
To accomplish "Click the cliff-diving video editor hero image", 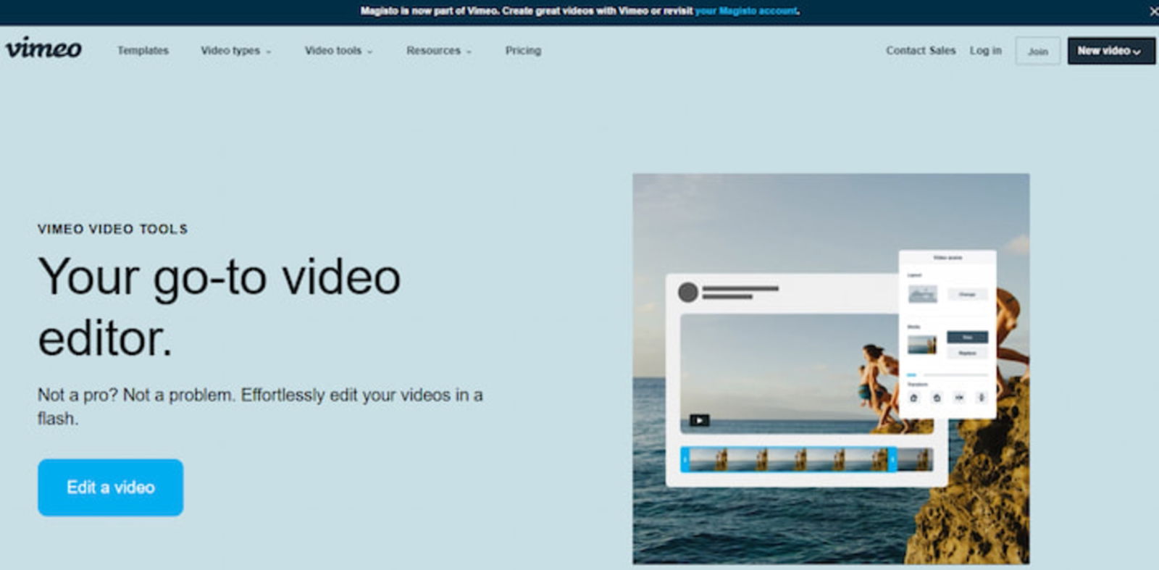I will click(831, 369).
